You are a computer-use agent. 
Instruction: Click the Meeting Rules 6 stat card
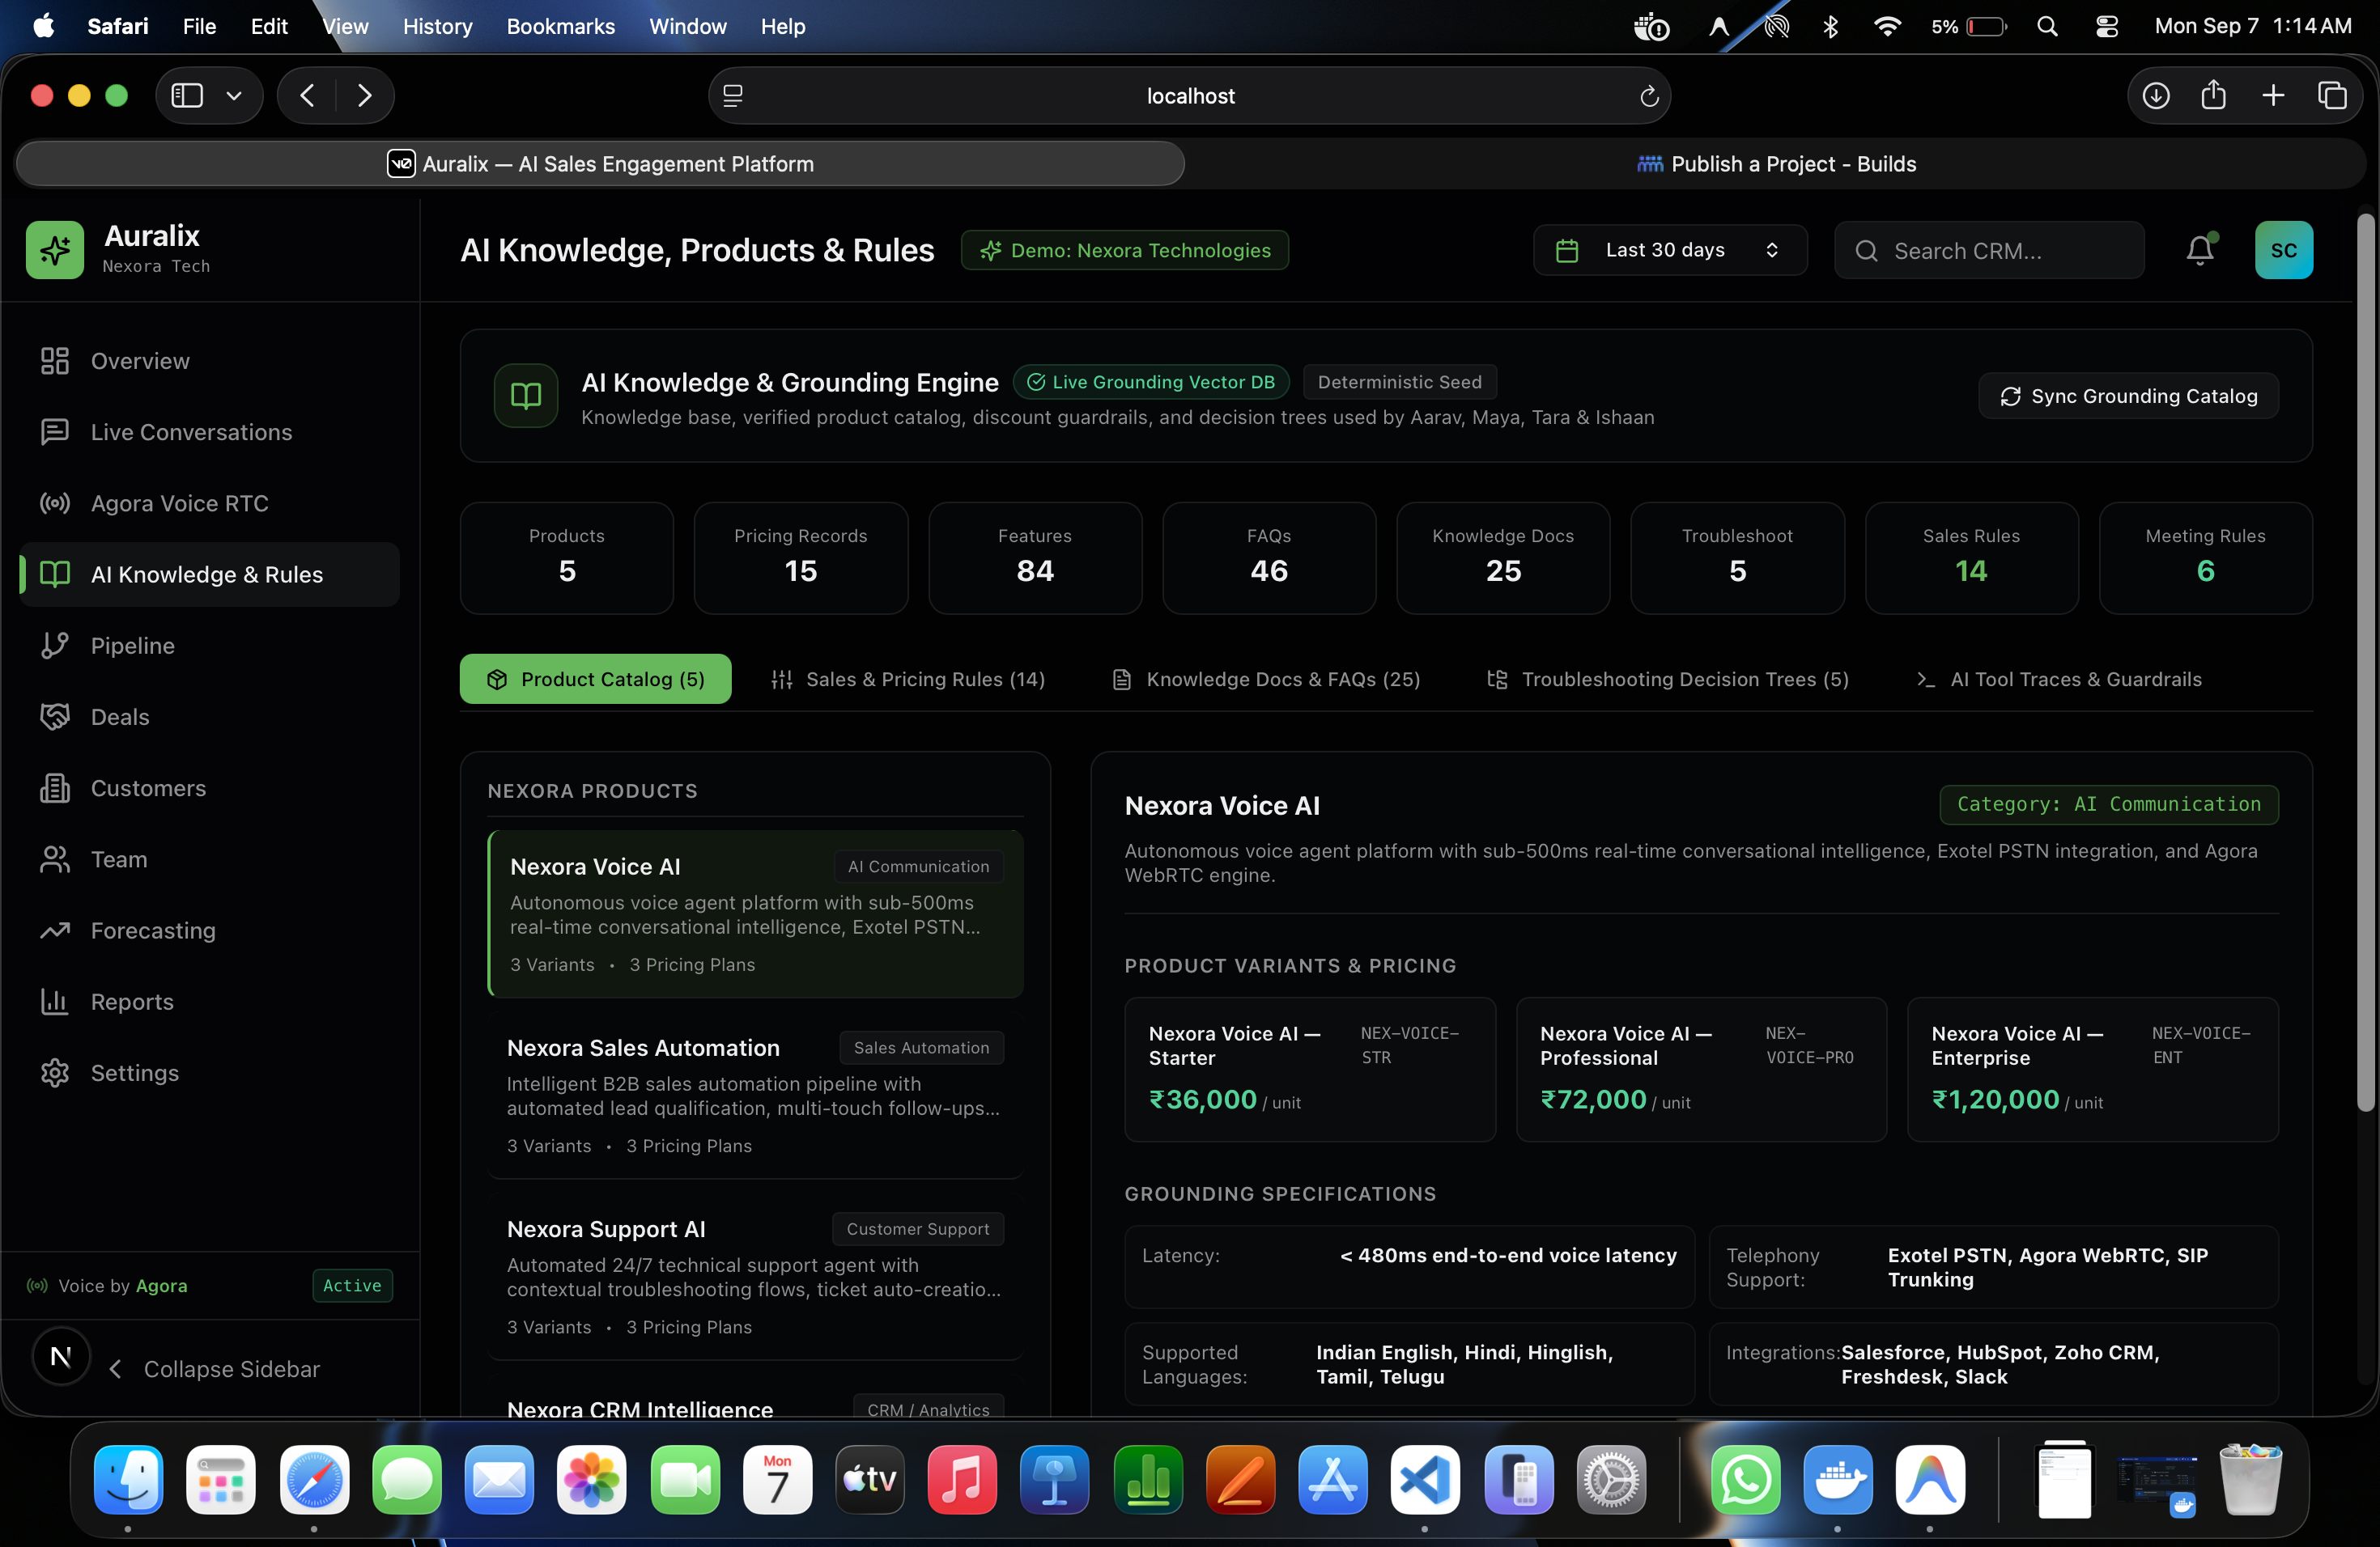click(2205, 557)
